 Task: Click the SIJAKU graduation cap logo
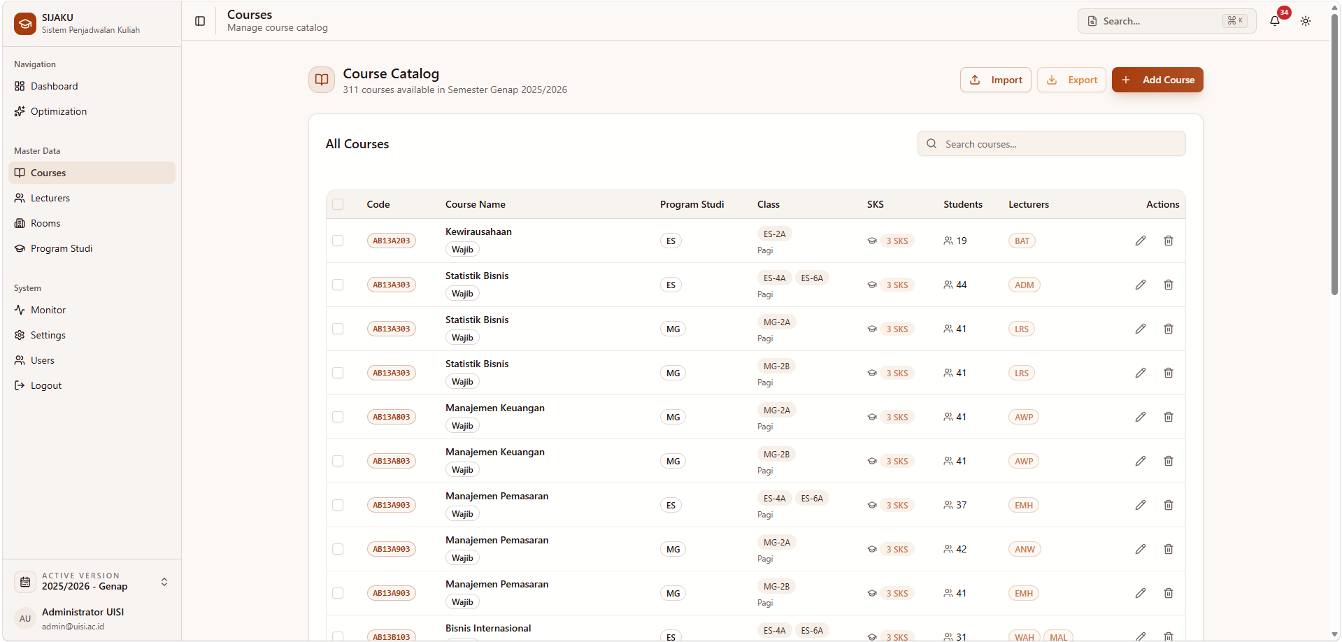tap(25, 23)
